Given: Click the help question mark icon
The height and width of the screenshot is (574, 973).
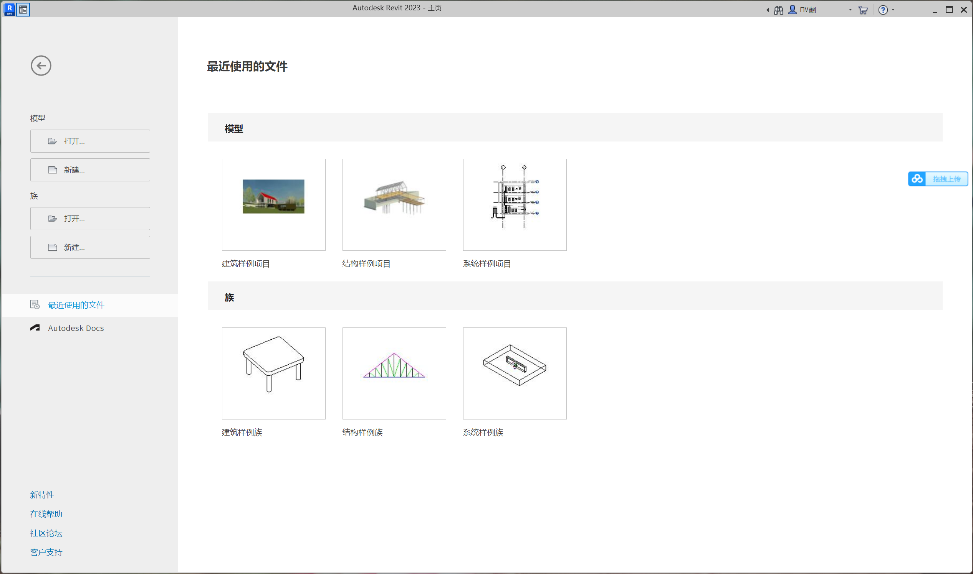Looking at the screenshot, I should (x=883, y=10).
